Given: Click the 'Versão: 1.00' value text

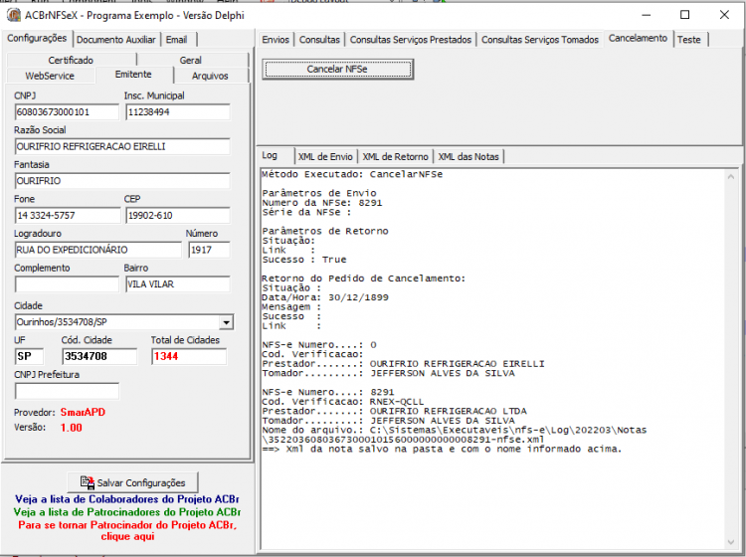Looking at the screenshot, I should 72,428.
